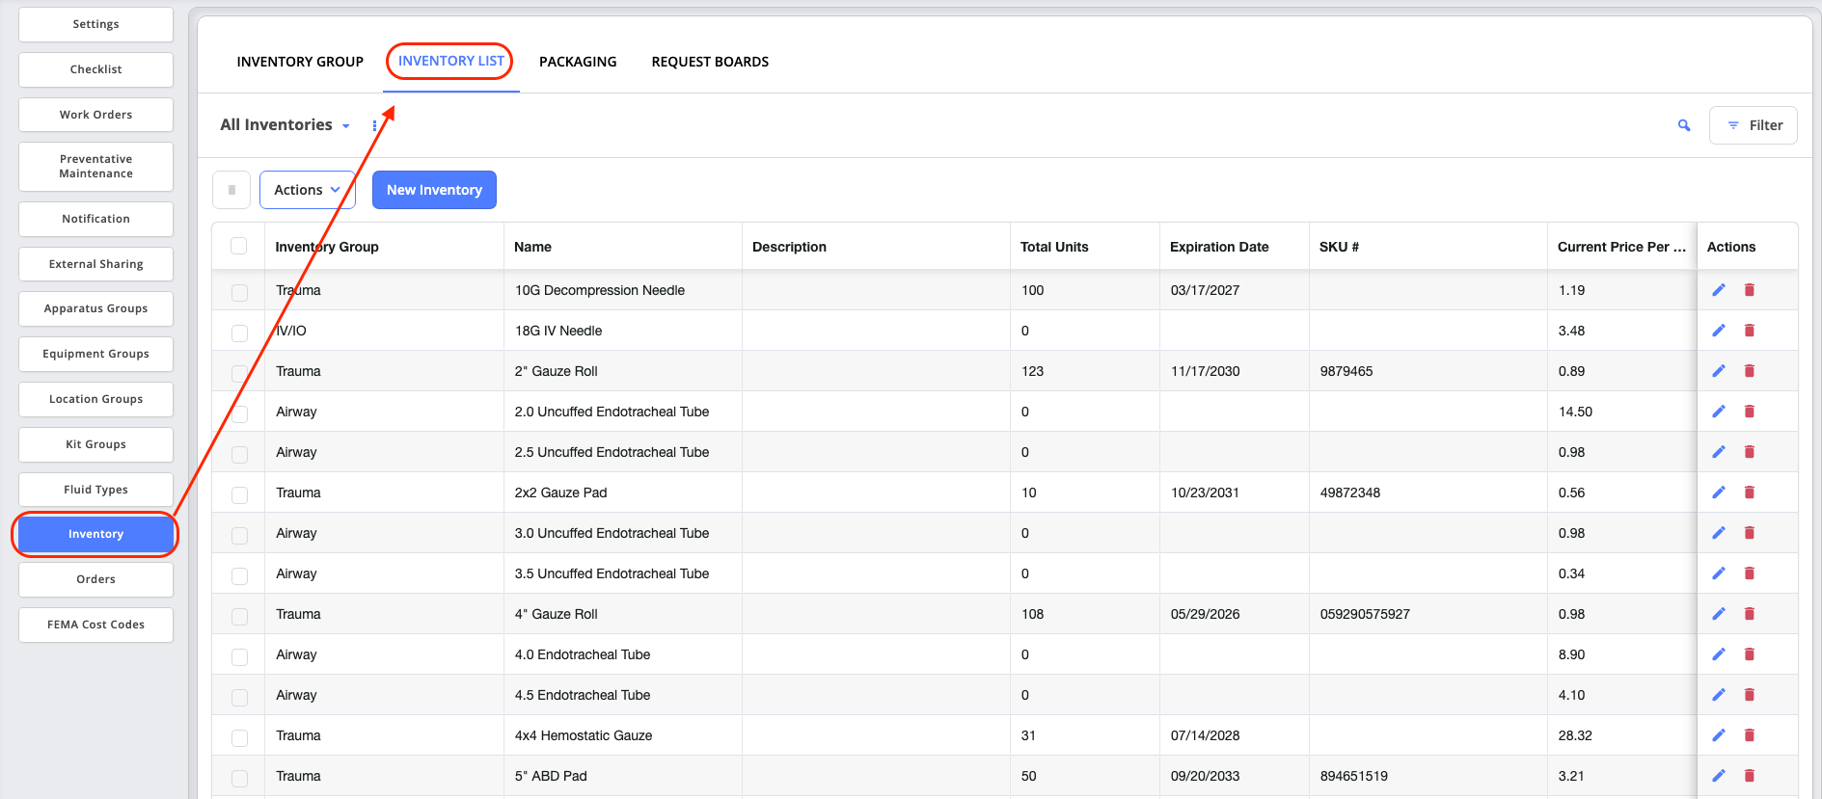
Task: Select the Inventory List tab
Action: (450, 61)
